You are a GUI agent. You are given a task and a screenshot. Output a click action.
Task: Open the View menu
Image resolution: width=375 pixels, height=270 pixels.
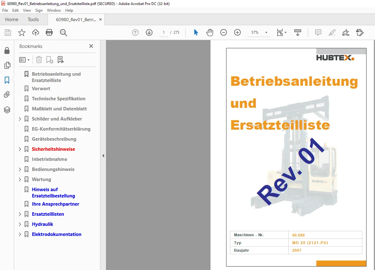tap(27, 10)
